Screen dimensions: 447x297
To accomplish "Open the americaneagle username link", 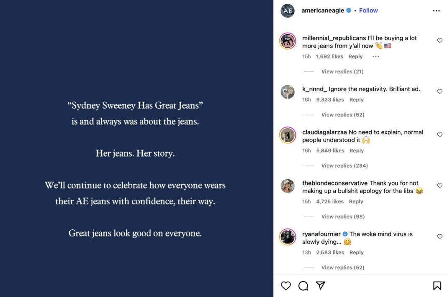I will click(323, 10).
